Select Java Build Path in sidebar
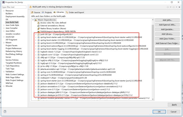This screenshot has width=183, height=117. click(12, 22)
